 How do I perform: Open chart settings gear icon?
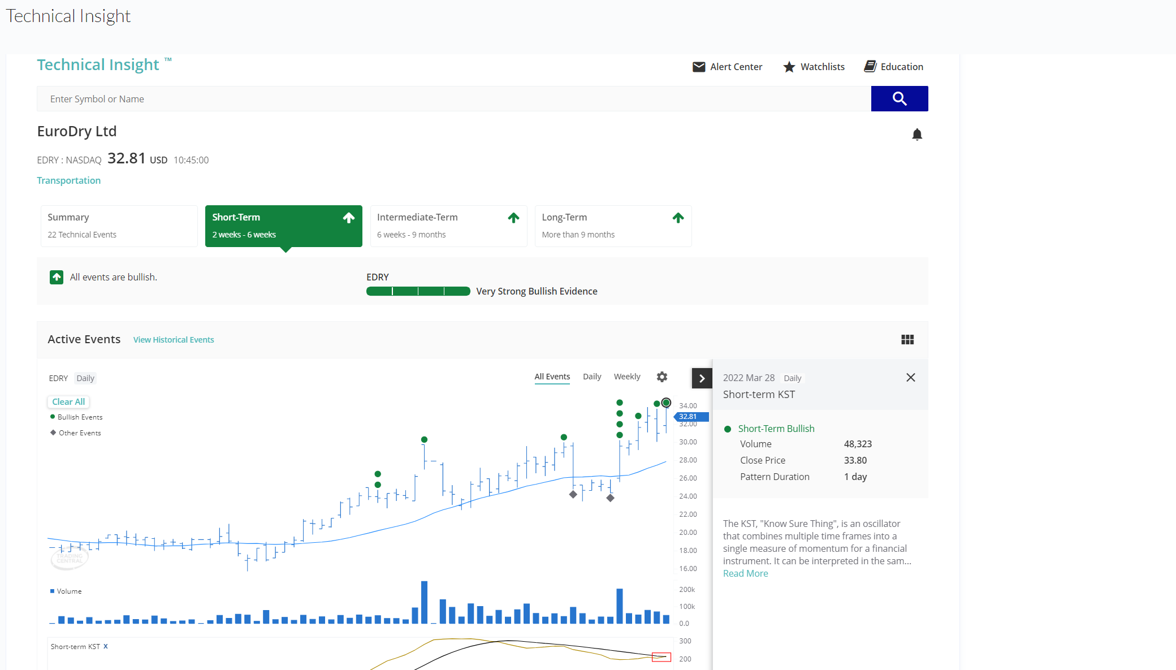click(x=662, y=377)
